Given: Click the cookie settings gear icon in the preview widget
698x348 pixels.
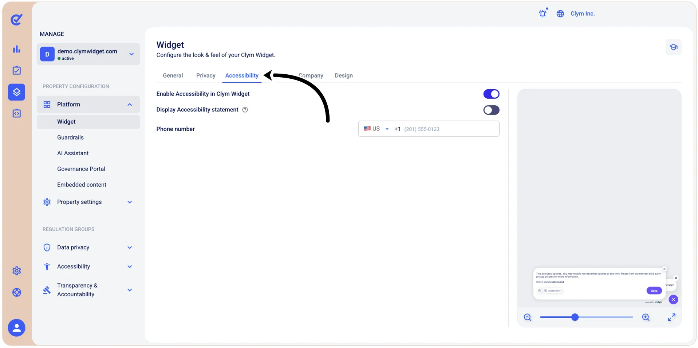Looking at the screenshot, I should 540,290.
